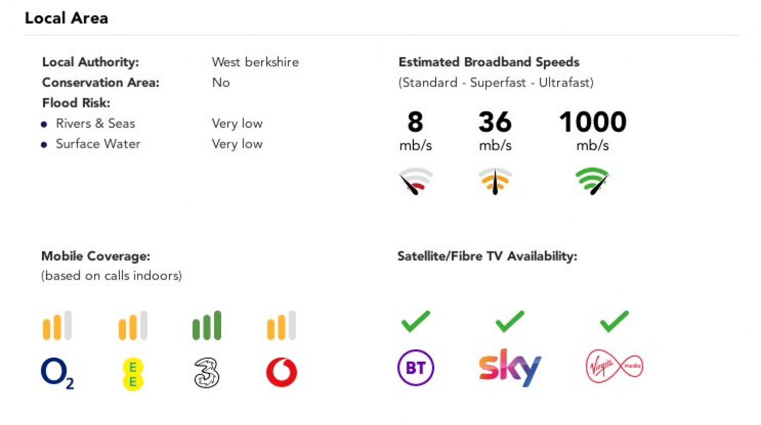Click the West berkshire local authority text
The width and height of the screenshot is (761, 425).
click(x=255, y=62)
